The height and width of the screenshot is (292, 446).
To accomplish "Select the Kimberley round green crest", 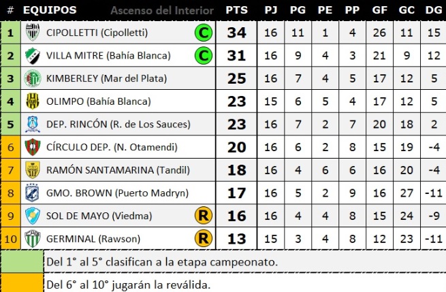I will click(33, 78).
